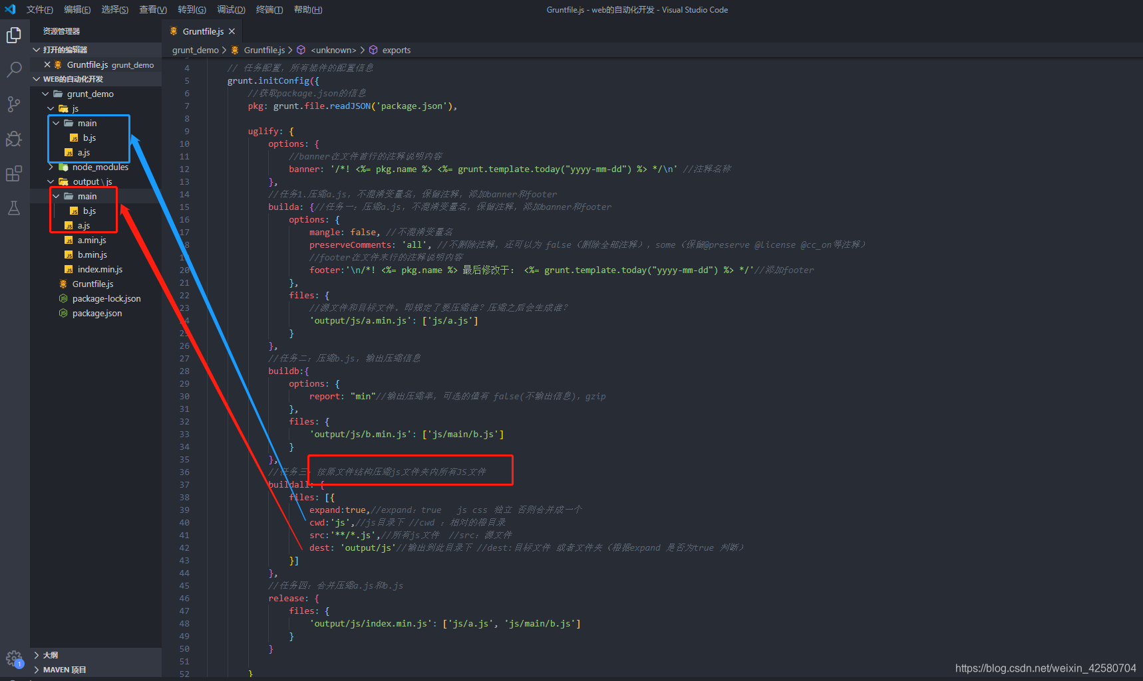
Task: Click the package.json file icon
Action: 63,313
